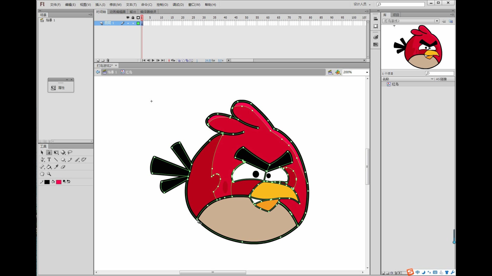Select the Subselection tool

49,153
